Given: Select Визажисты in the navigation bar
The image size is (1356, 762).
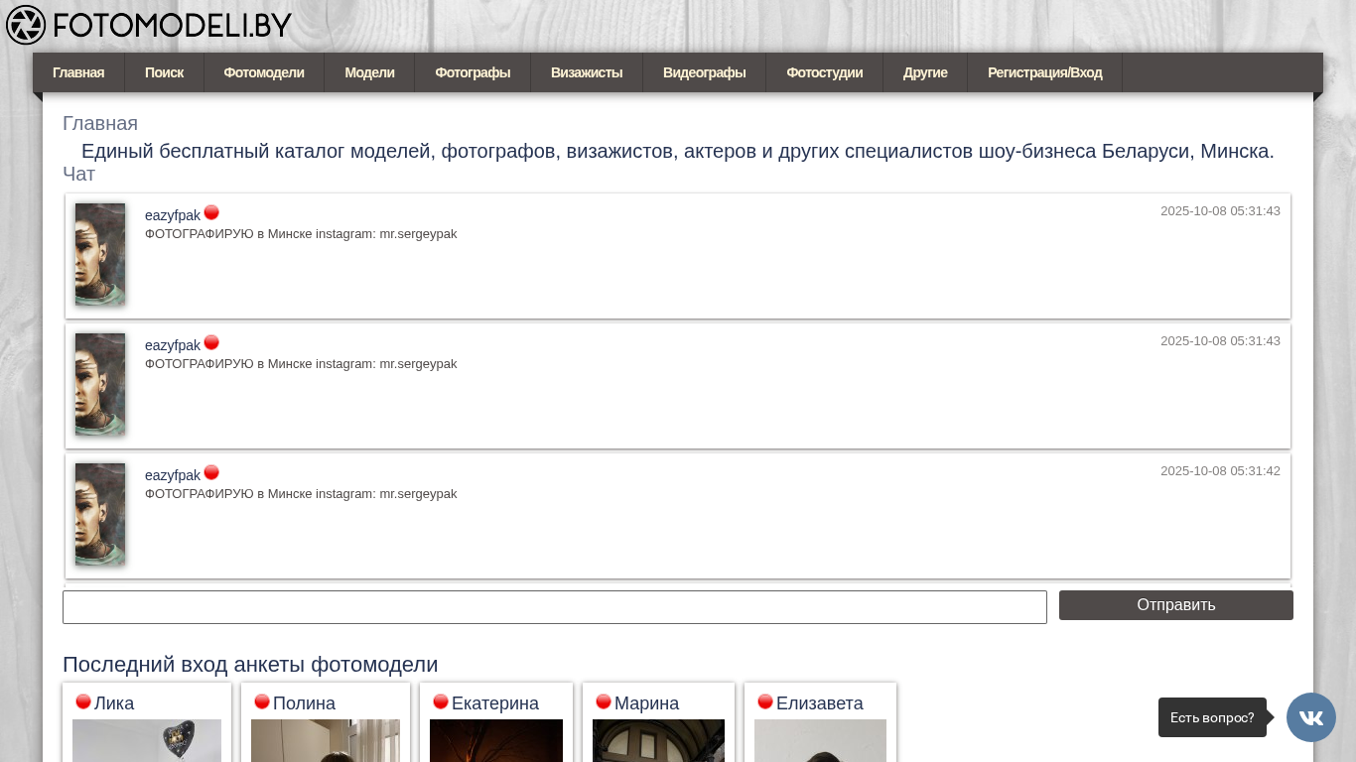Looking at the screenshot, I should [587, 72].
